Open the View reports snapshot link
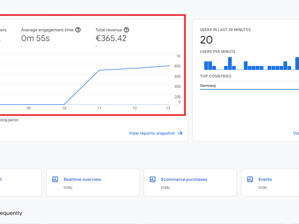 point(152,133)
